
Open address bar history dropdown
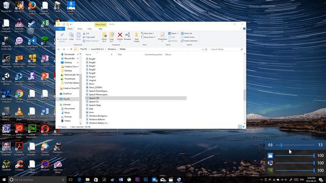(203, 49)
